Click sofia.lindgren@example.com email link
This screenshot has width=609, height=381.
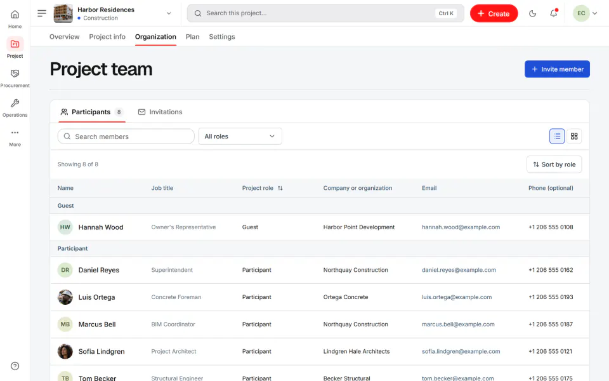point(461,351)
